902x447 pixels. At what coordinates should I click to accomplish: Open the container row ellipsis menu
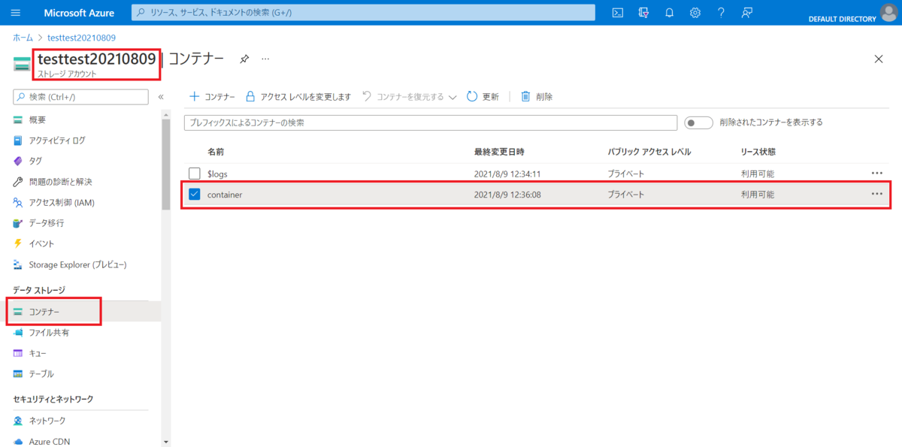(x=876, y=193)
